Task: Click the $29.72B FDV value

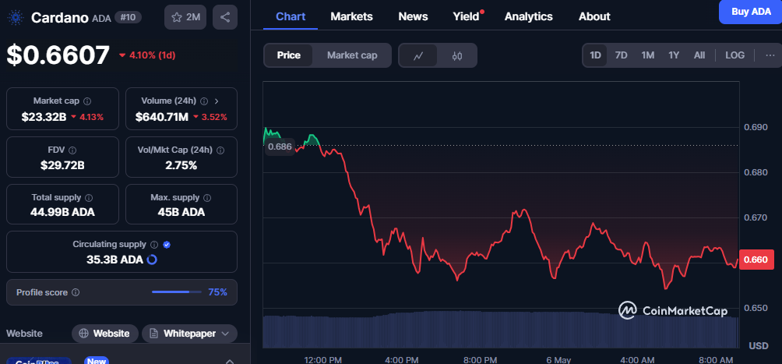Action: tap(62, 164)
